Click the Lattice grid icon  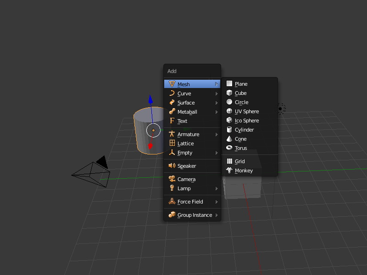pyautogui.click(x=172, y=143)
